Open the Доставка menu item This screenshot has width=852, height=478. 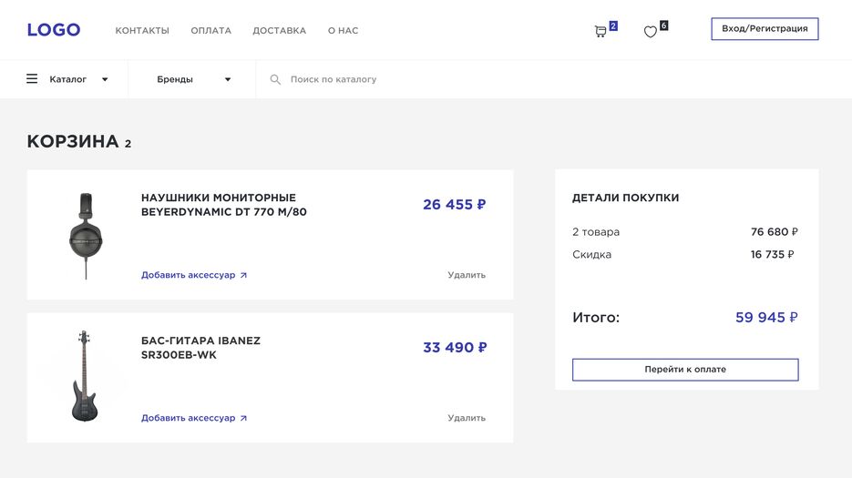tap(279, 30)
